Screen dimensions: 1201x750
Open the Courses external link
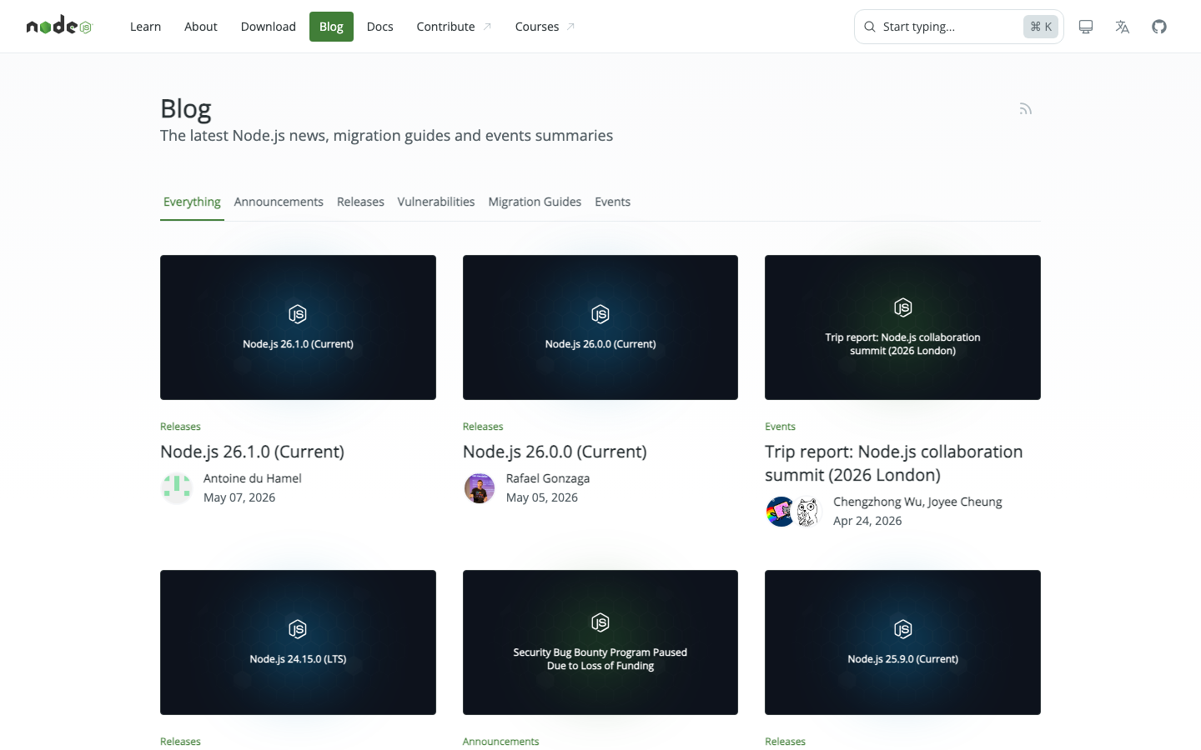pyautogui.click(x=545, y=27)
